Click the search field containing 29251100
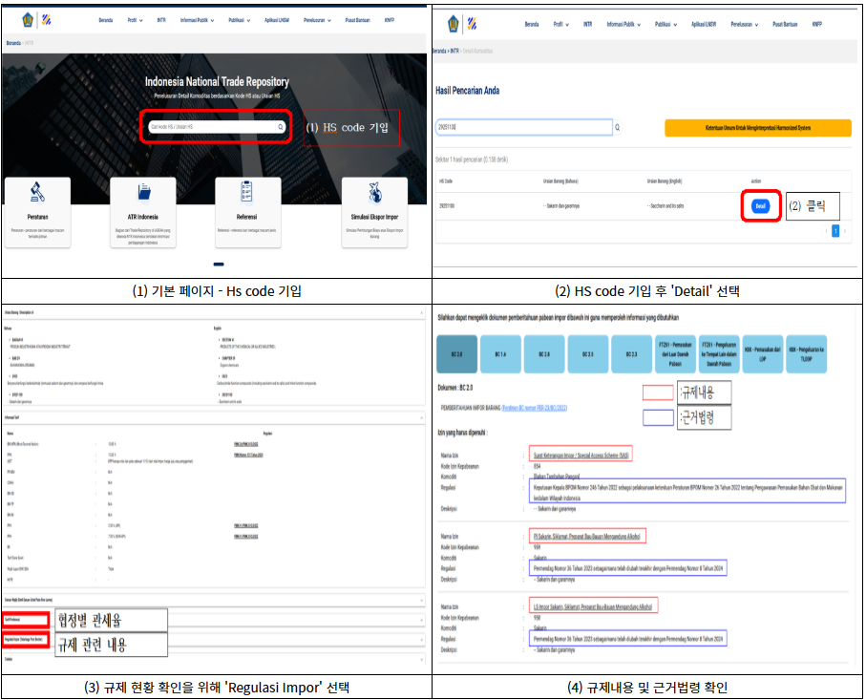Image resolution: width=866 pixels, height=700 pixels. [524, 128]
